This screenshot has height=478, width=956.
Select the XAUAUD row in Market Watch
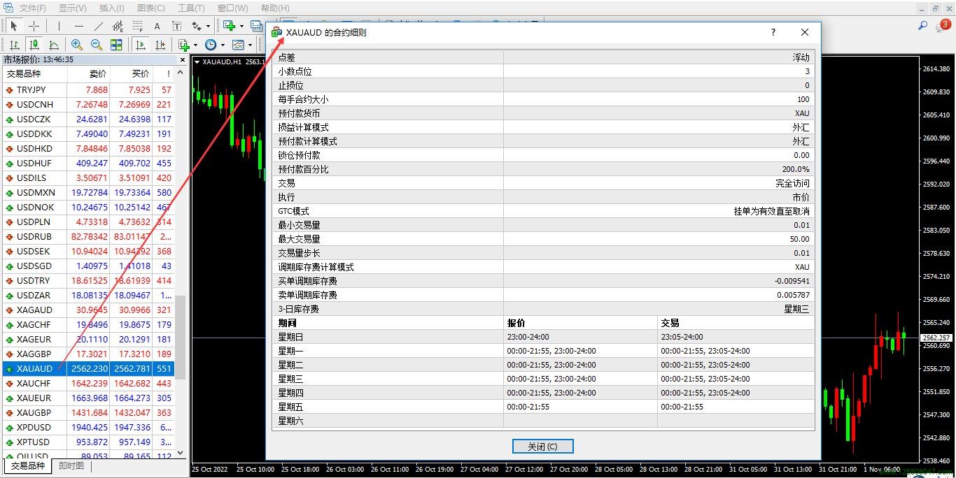88,368
